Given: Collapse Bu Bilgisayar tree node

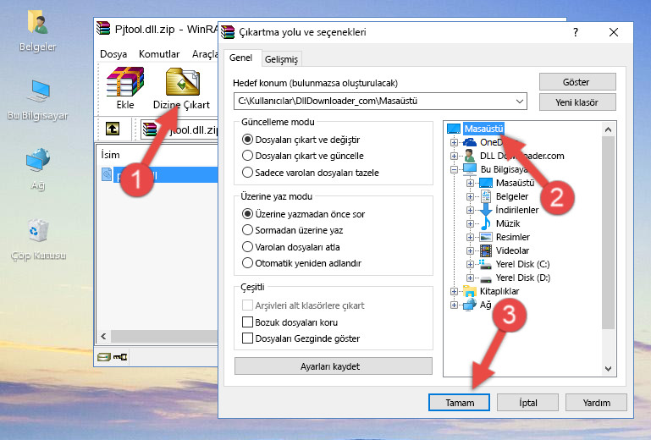Looking at the screenshot, I should tap(454, 169).
